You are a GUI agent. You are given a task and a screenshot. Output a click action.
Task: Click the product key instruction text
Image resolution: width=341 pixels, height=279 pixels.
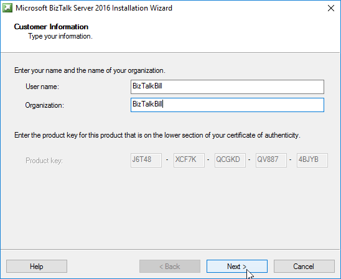pos(157,135)
